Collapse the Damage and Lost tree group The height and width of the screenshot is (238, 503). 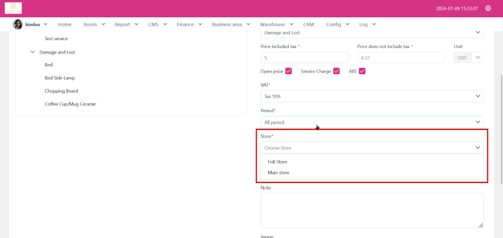[x=33, y=52]
